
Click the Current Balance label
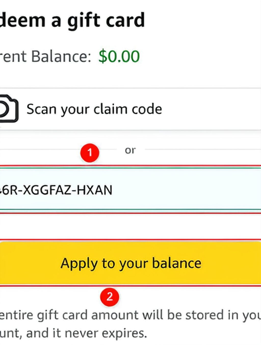point(45,56)
